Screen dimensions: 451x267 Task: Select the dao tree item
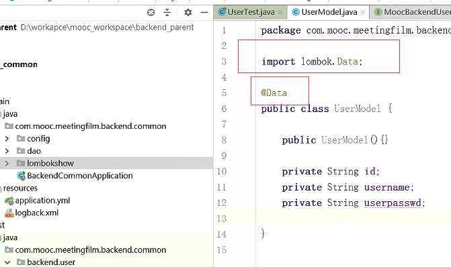coord(34,151)
